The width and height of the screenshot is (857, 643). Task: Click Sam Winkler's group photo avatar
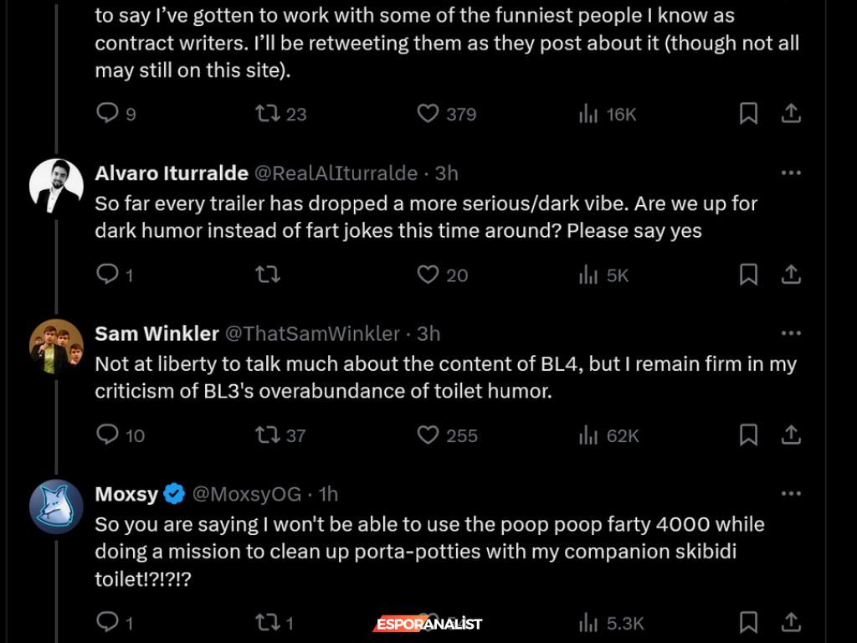click(x=56, y=347)
